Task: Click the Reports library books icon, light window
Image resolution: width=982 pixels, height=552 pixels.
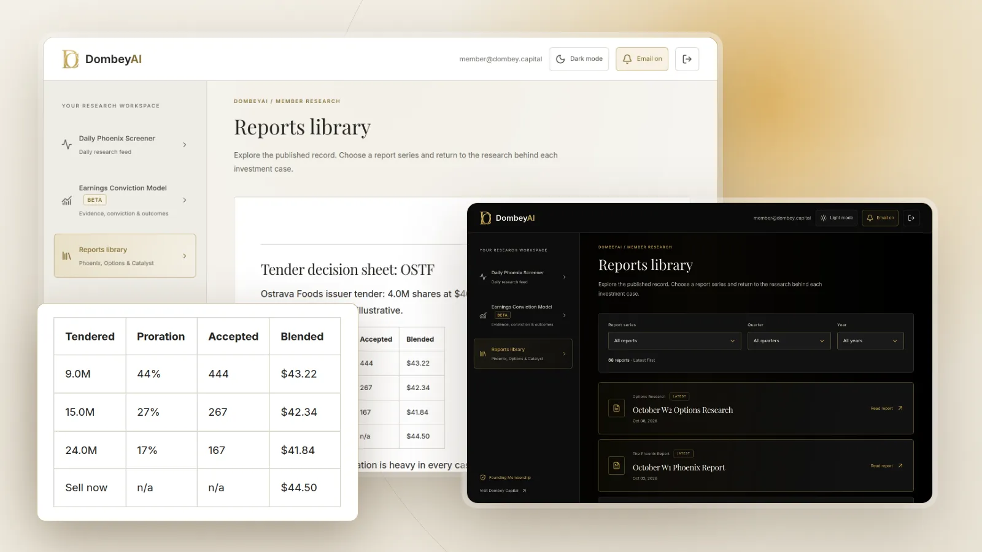Action: [67, 256]
